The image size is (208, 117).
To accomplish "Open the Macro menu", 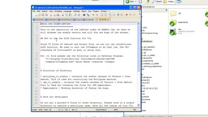I will click(x=84, y=11).
